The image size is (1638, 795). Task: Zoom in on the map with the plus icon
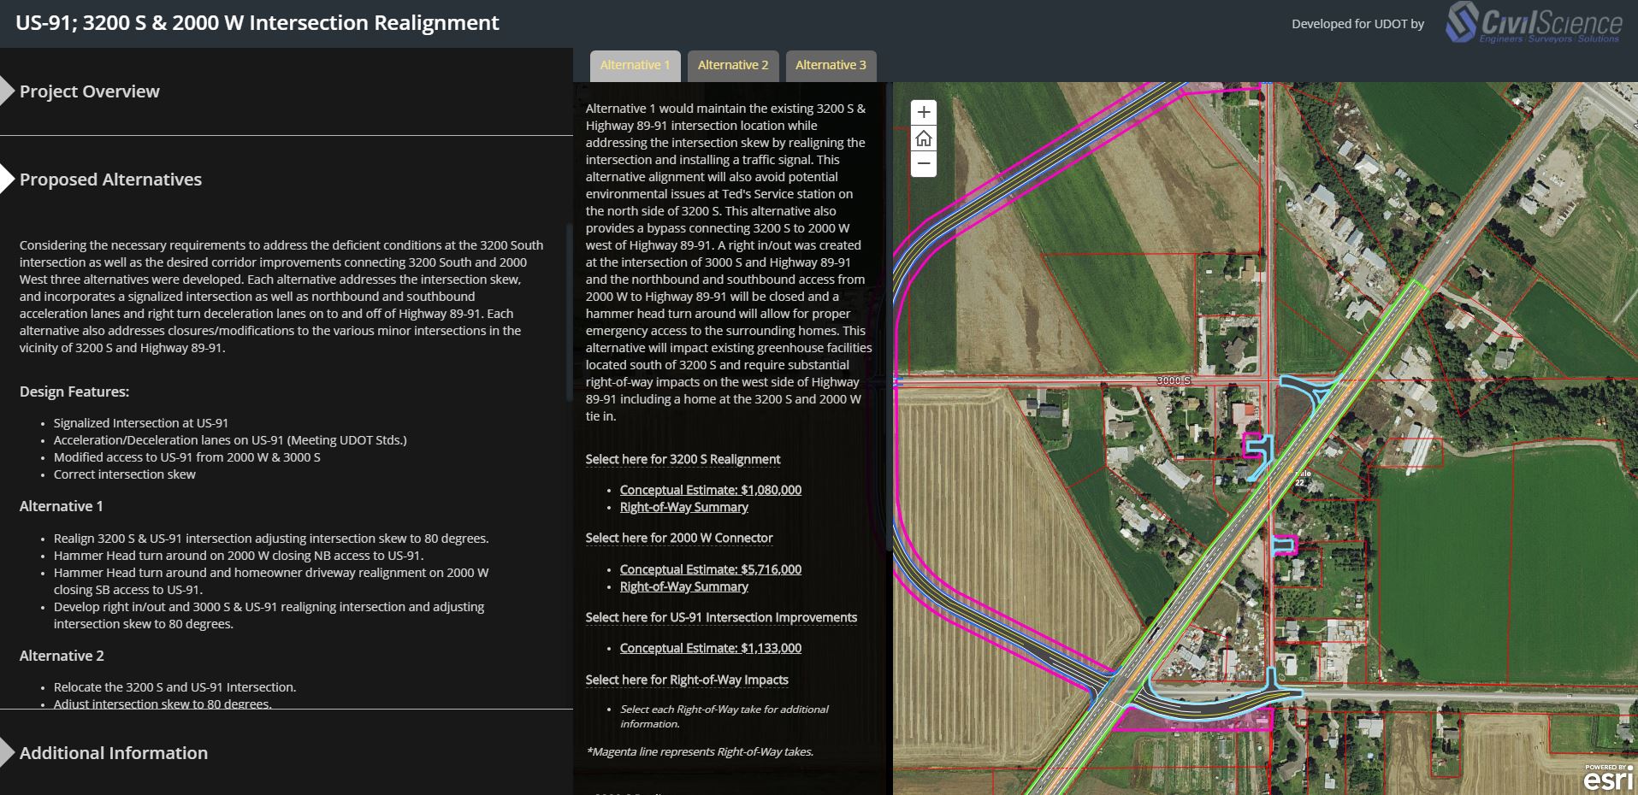(x=923, y=112)
